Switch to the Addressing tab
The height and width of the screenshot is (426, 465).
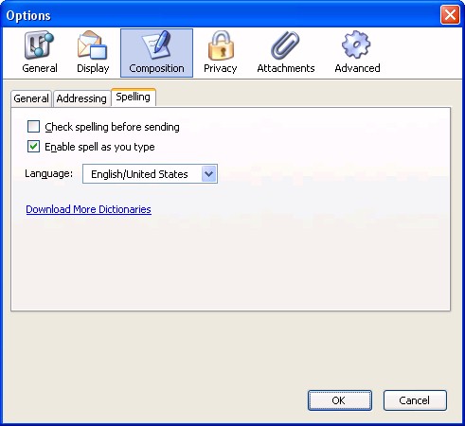click(x=81, y=98)
